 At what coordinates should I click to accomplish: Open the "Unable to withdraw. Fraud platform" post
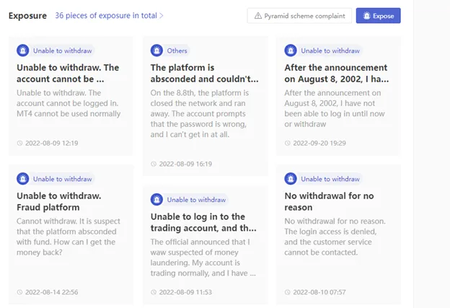pyautogui.click(x=59, y=201)
